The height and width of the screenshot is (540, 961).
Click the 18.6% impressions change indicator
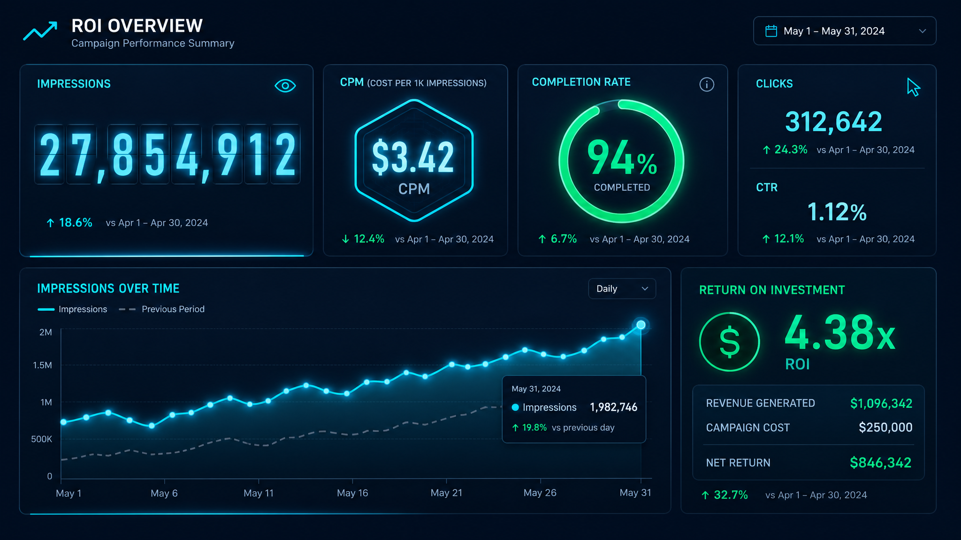point(69,223)
